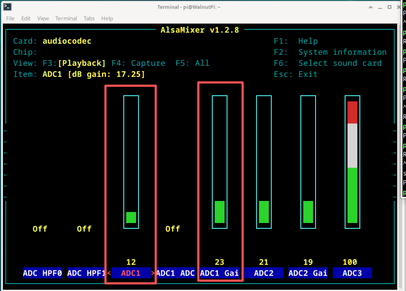Viewport: 406px width, 291px height.
Task: Open the File menu
Action: pos(10,18)
